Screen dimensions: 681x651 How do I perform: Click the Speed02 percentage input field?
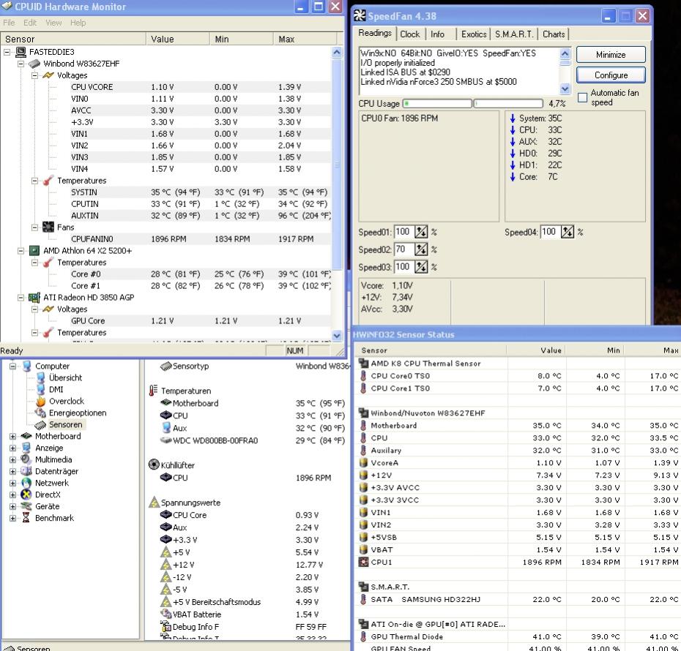[x=404, y=249]
